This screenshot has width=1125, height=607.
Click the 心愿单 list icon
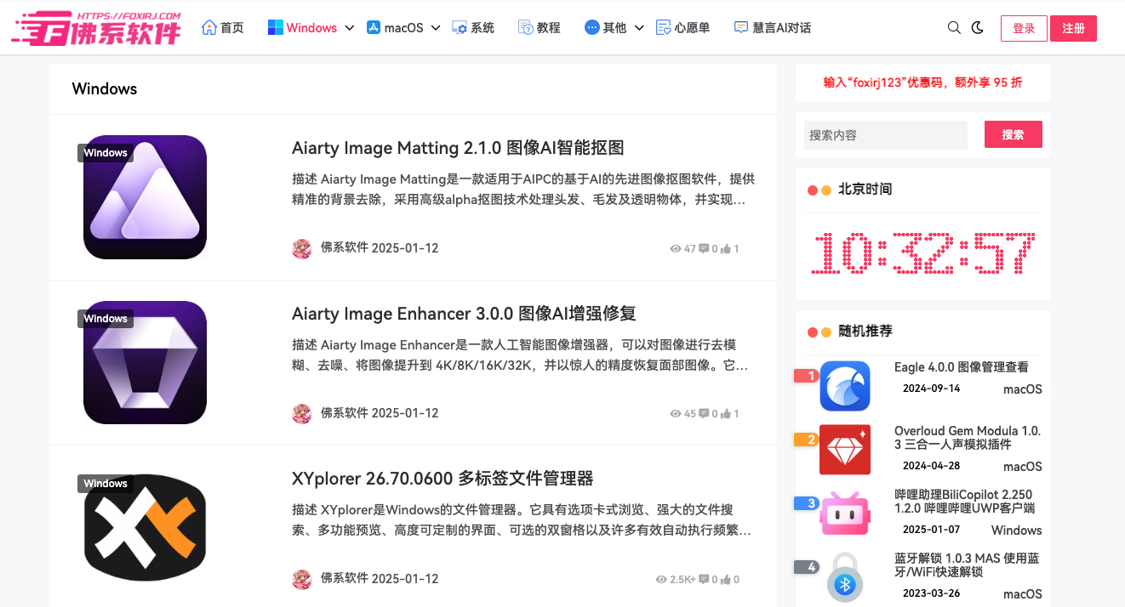click(664, 27)
